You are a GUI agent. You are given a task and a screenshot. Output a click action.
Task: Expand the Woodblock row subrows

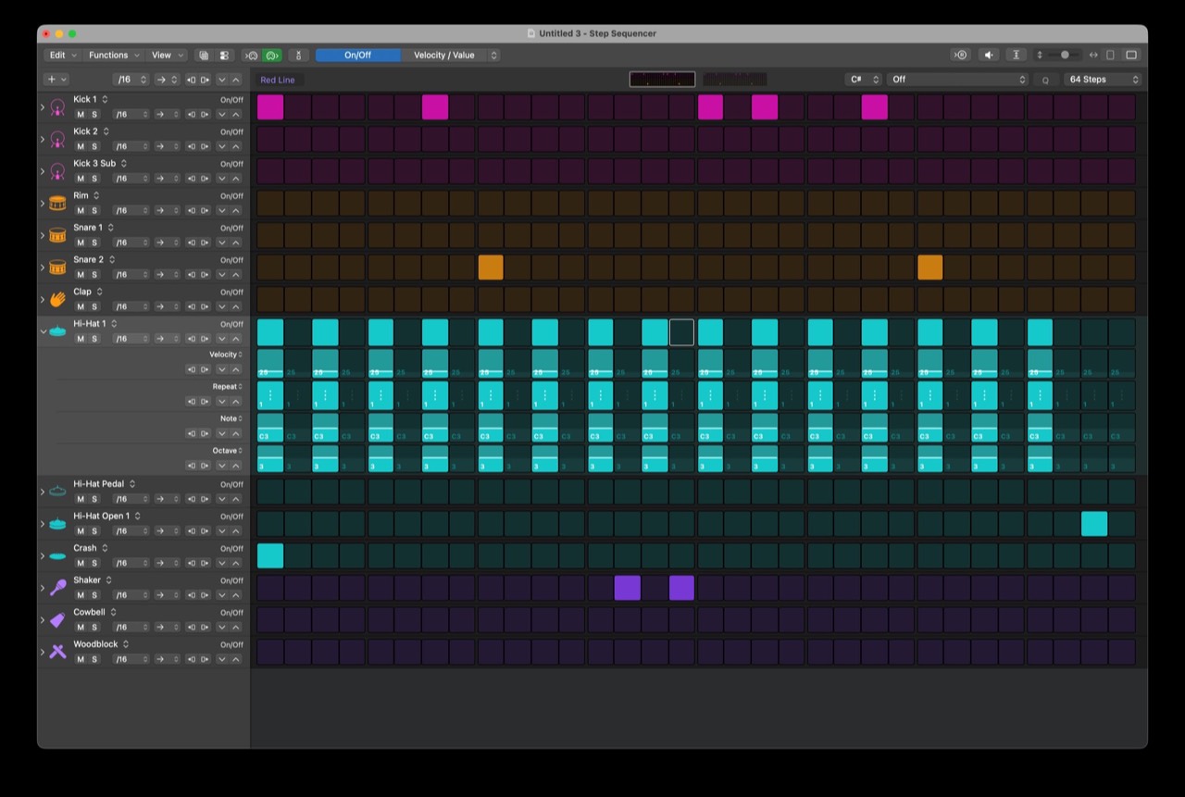(x=43, y=652)
